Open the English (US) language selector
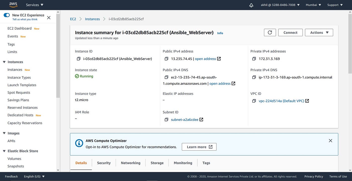 tap(34, 176)
